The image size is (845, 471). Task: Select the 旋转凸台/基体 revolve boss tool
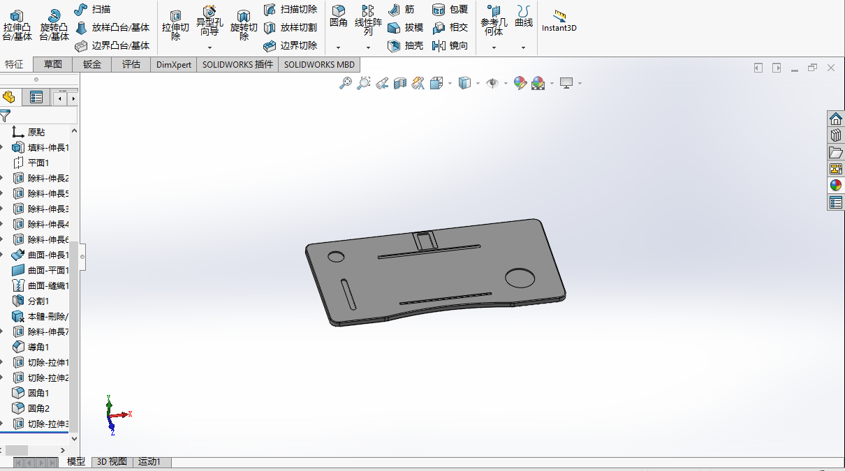(54, 24)
